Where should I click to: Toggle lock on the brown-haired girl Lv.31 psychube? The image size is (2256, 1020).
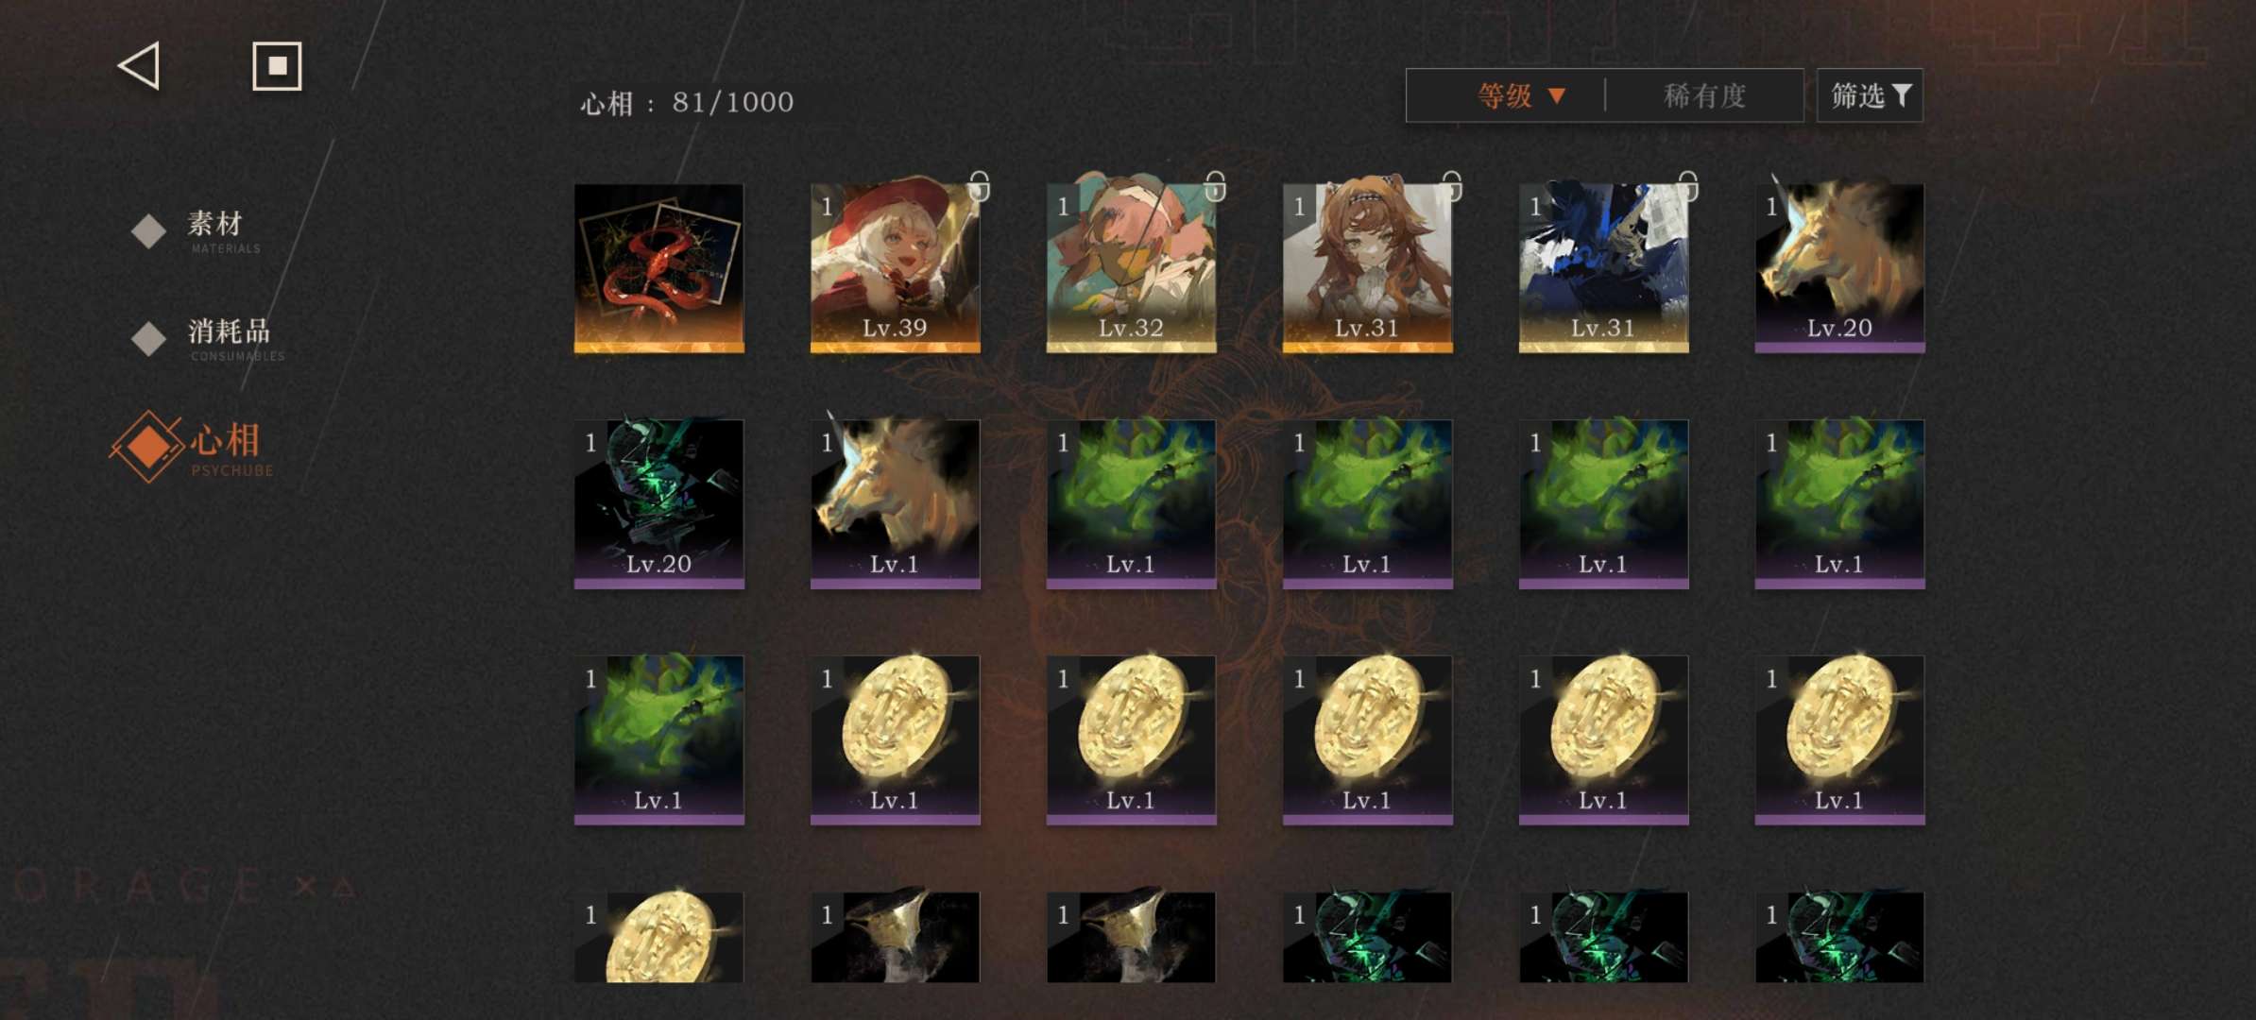click(x=1452, y=185)
